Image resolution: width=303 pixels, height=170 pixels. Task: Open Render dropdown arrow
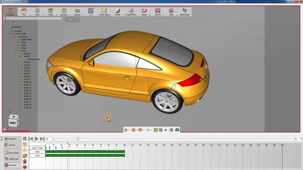coord(124,15)
